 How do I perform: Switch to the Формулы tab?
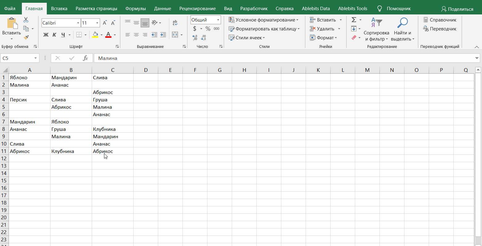click(135, 9)
